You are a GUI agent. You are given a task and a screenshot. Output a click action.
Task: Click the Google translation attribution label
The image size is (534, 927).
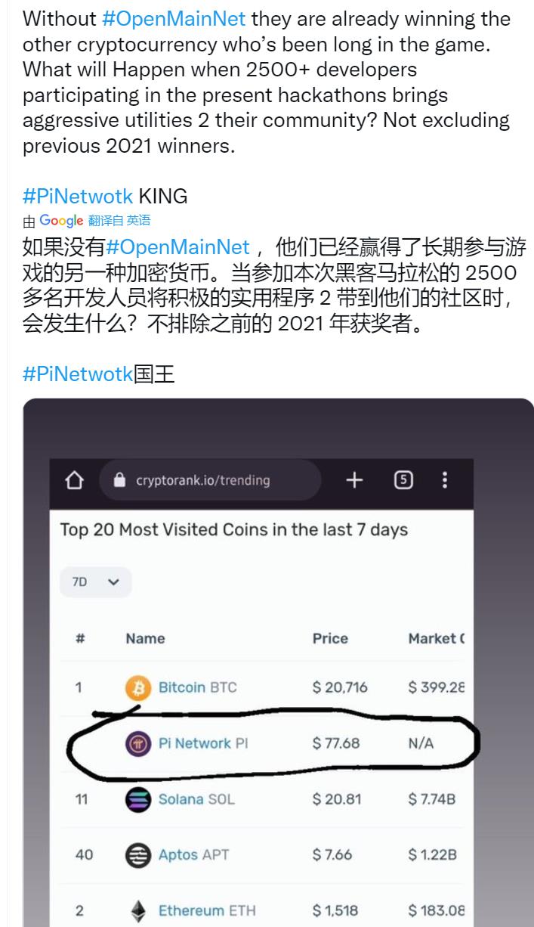(x=87, y=221)
